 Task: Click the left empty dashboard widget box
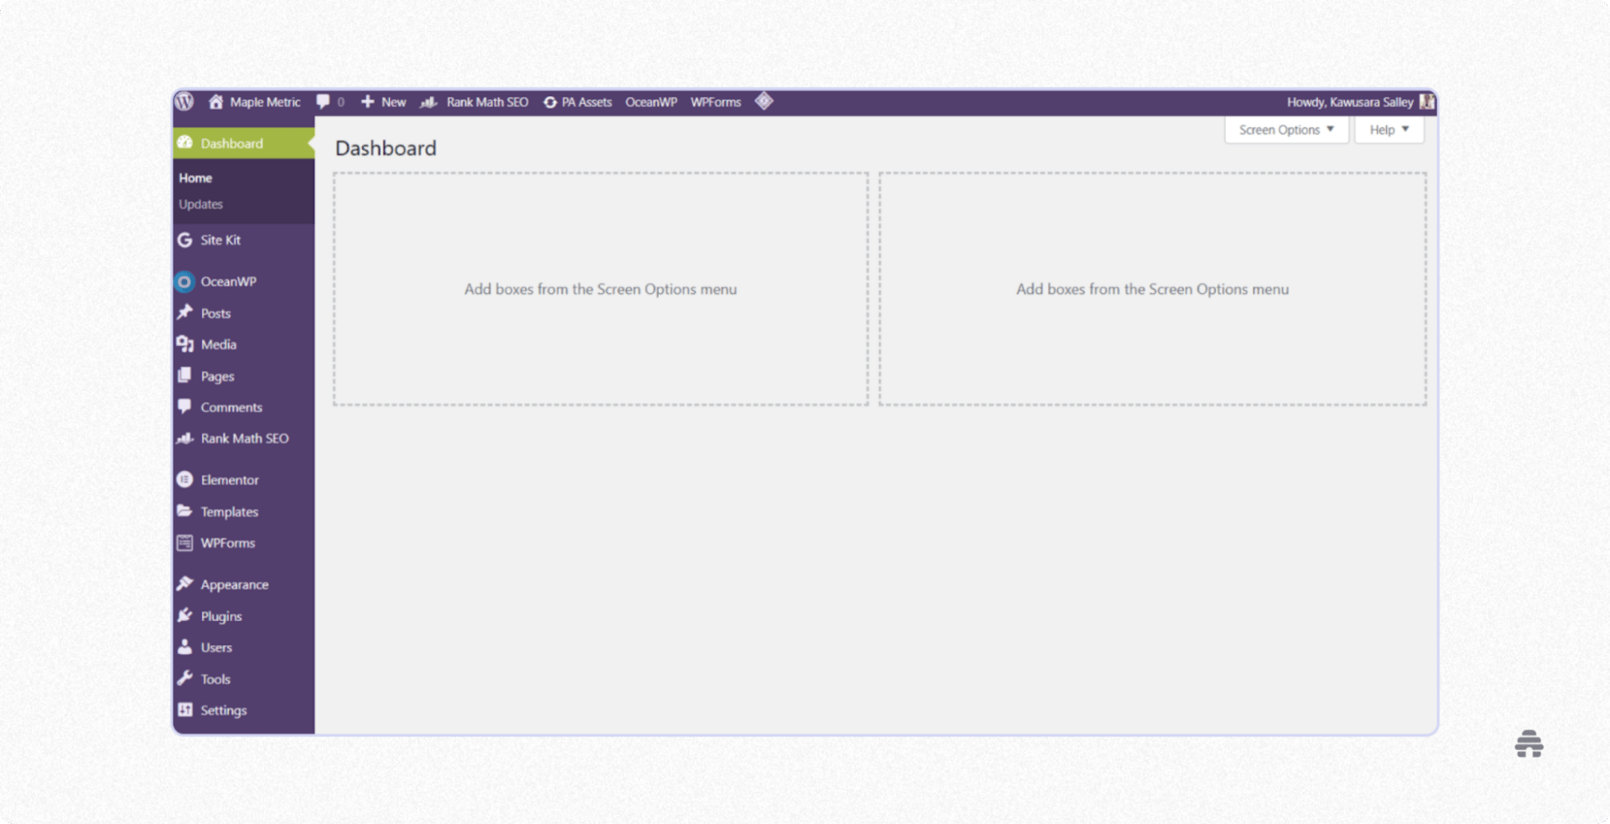click(x=600, y=289)
